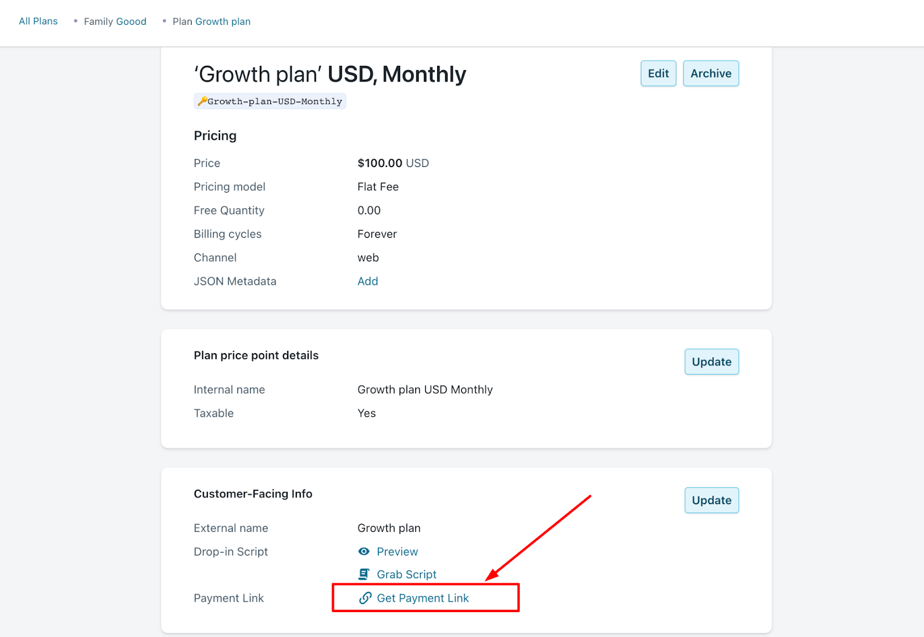Click the 'Growth plan' USD, Monthly heading

point(330,75)
